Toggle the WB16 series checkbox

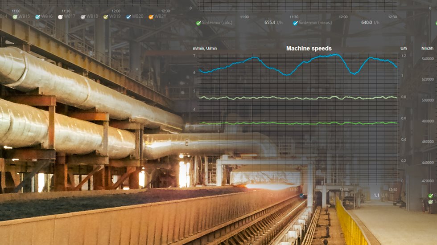pos(37,16)
